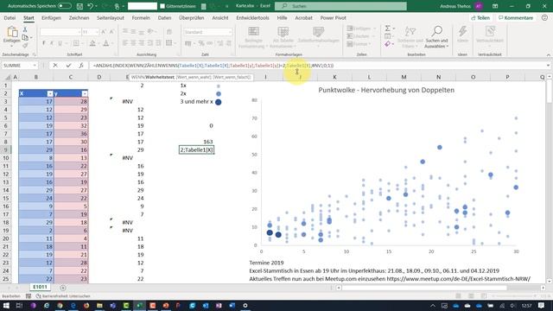Open the Windows Start menu
The width and height of the screenshot is (553, 311).
6,305
